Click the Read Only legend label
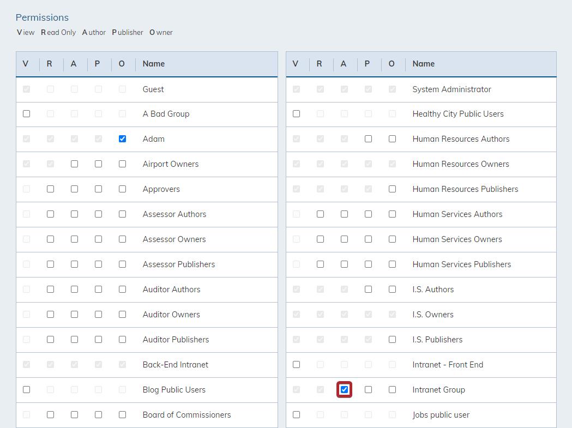The width and height of the screenshot is (572, 428). coord(58,33)
